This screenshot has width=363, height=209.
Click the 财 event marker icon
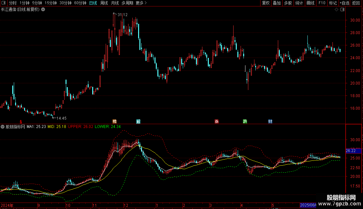point(270,122)
